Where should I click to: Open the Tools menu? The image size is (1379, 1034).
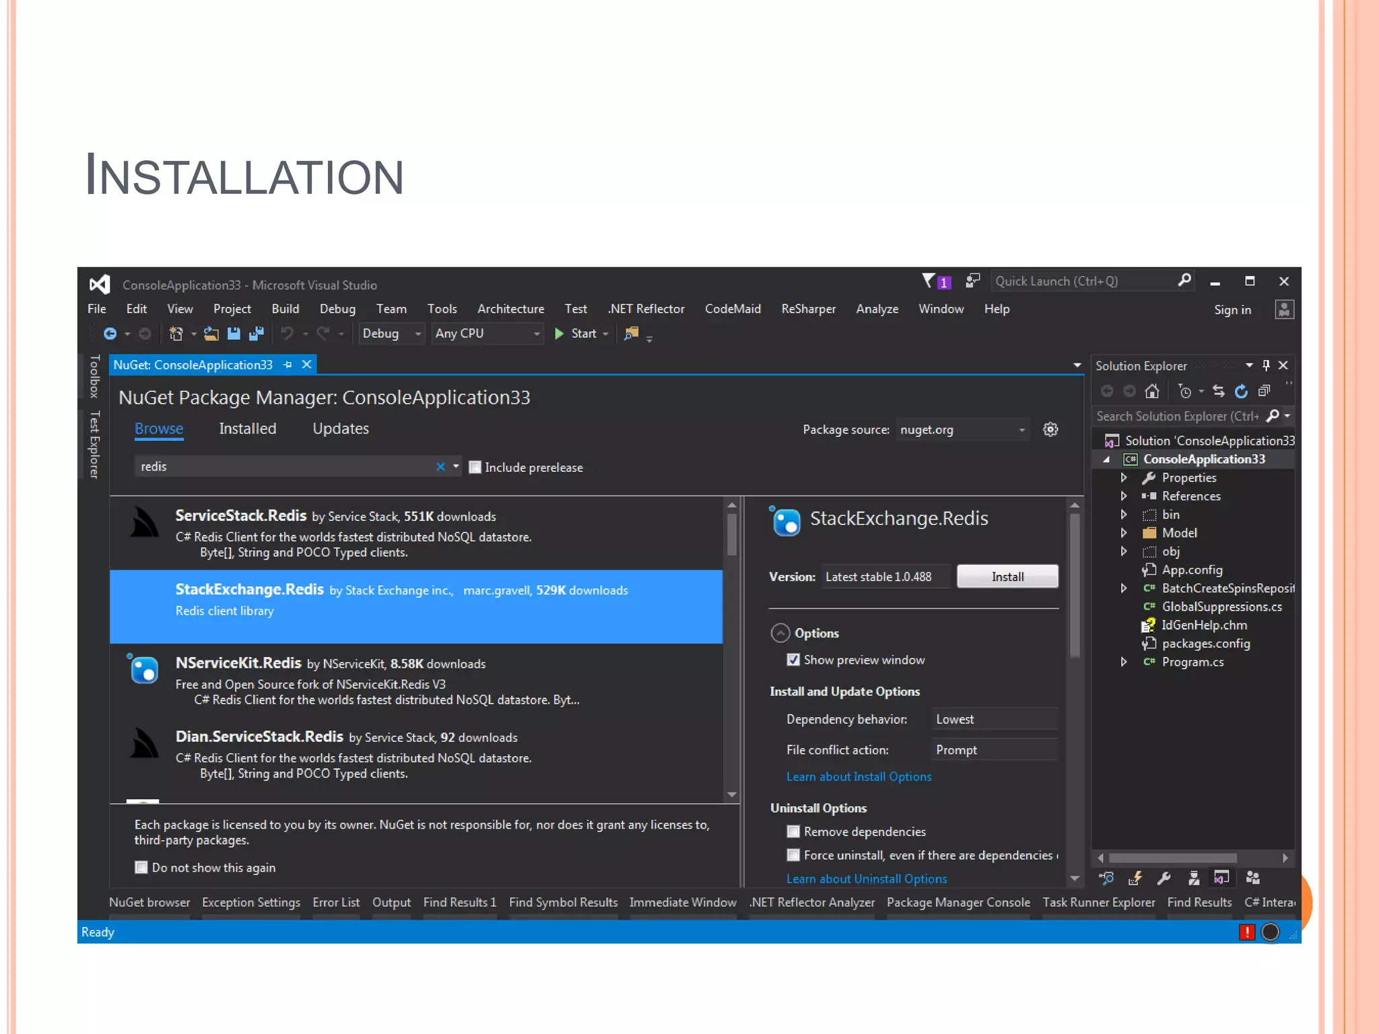(442, 308)
